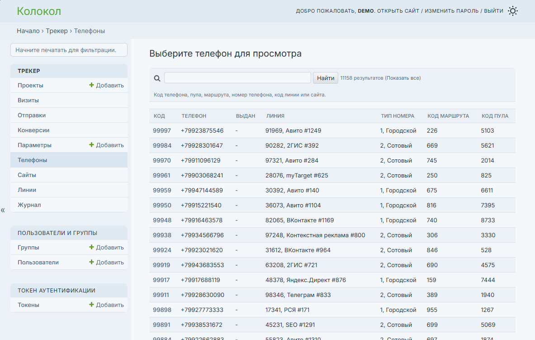Select the Телефоны sidebar item
The image size is (535, 340).
pos(33,160)
